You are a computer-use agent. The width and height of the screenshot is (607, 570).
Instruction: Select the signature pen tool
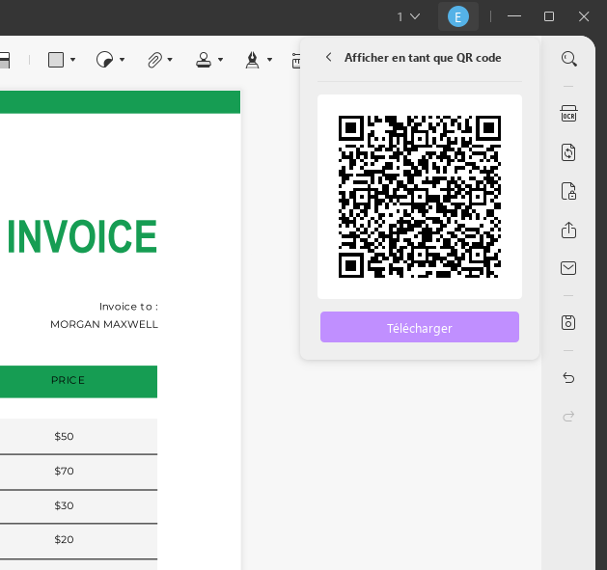pyautogui.click(x=253, y=60)
